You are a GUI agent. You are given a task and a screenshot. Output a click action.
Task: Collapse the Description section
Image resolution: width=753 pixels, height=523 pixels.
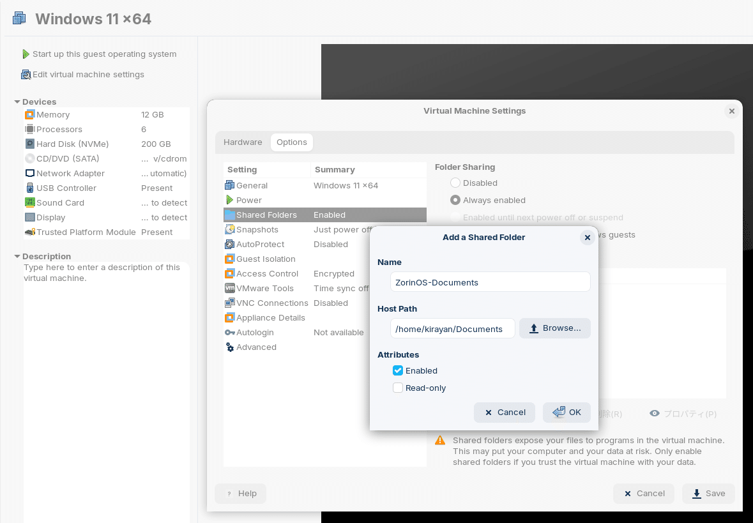[17, 256]
